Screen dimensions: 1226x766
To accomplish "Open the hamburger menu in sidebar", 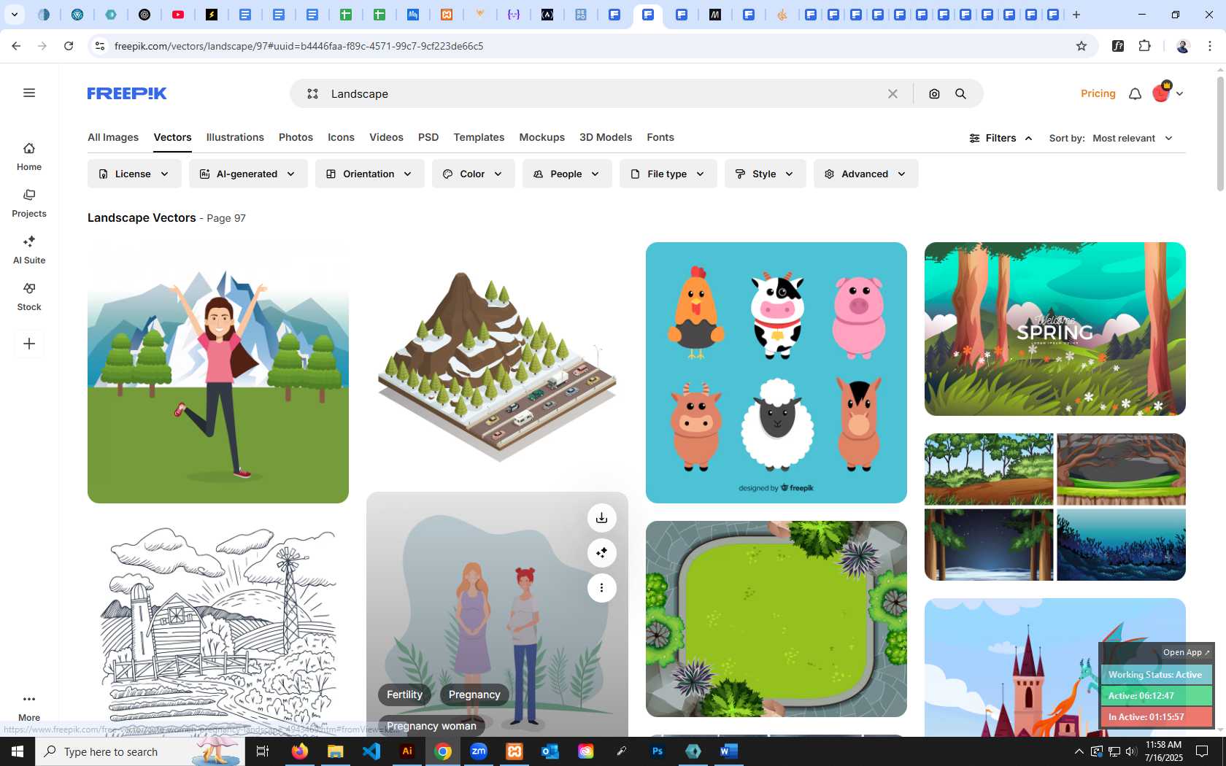I will click(x=29, y=93).
